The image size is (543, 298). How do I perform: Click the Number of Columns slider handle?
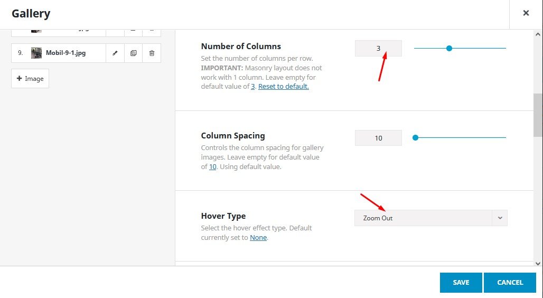[x=449, y=49]
